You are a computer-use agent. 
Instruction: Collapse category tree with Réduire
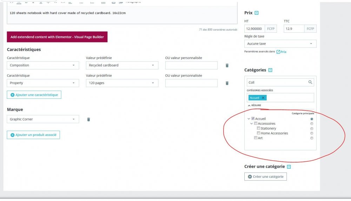tap(254, 105)
